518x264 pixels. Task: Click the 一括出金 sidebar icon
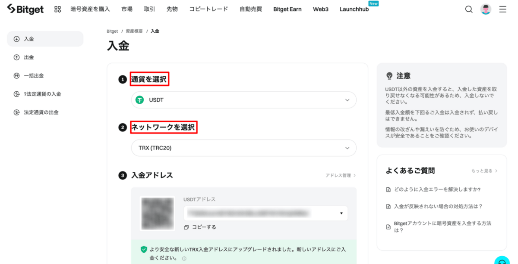(16, 75)
